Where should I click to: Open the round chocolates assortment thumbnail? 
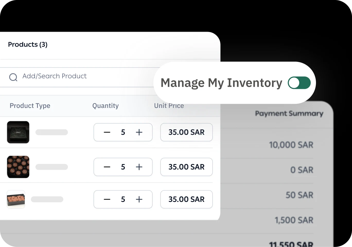[x=18, y=167]
